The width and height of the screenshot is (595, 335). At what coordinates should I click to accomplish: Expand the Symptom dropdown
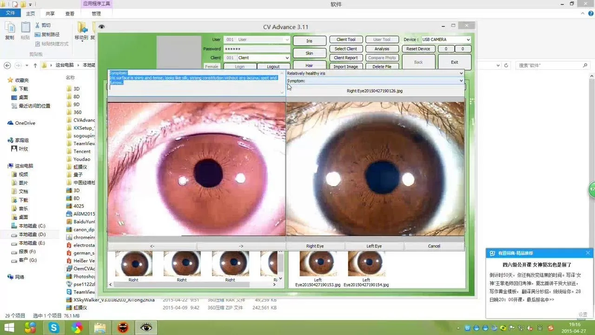461,81
